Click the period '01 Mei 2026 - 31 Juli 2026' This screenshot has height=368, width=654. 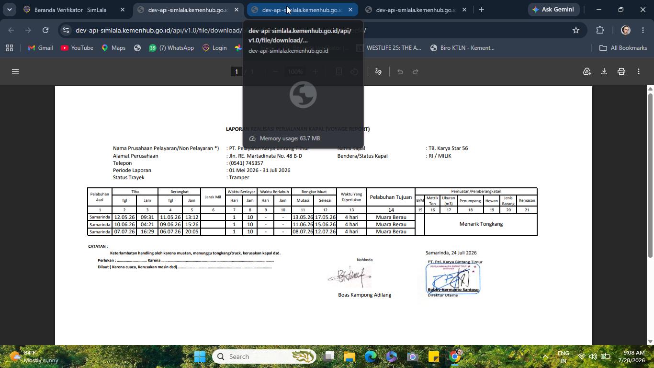click(259, 170)
